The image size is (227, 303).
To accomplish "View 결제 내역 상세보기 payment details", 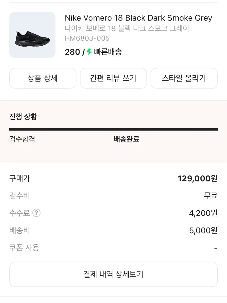I will pos(113,274).
